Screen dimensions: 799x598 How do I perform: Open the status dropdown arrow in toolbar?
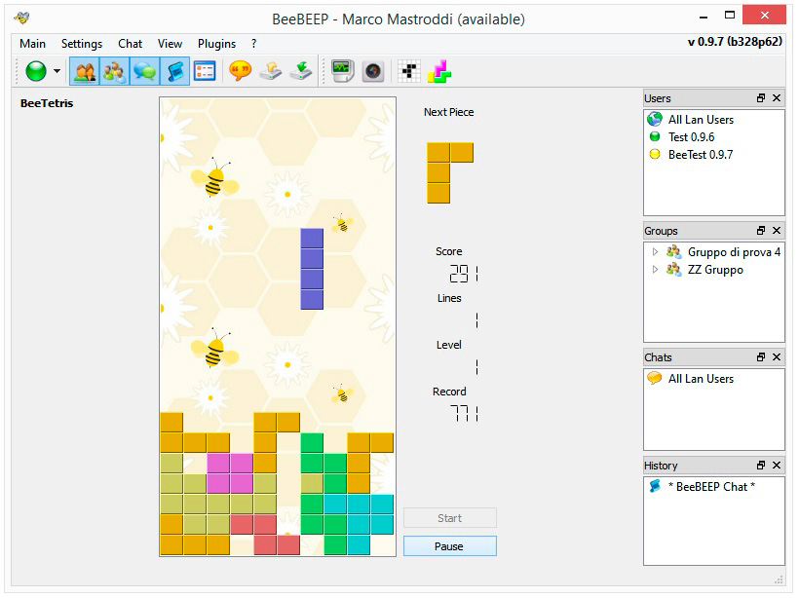pos(57,71)
